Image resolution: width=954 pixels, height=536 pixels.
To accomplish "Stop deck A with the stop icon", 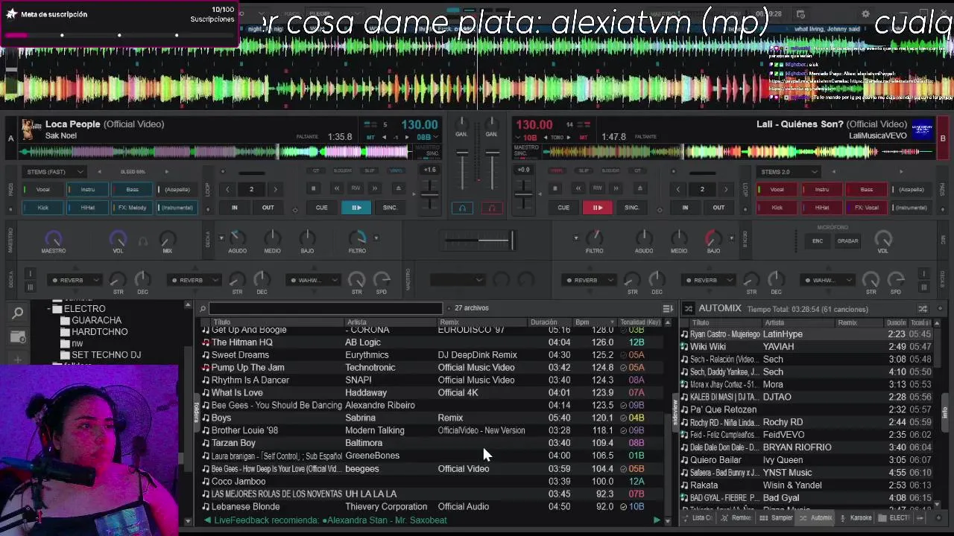I will [x=314, y=188].
